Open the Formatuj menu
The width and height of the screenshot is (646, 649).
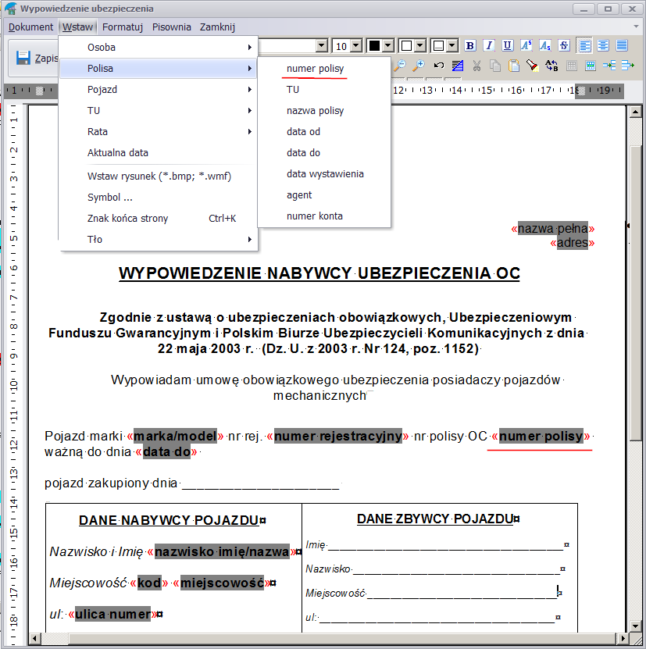point(123,27)
